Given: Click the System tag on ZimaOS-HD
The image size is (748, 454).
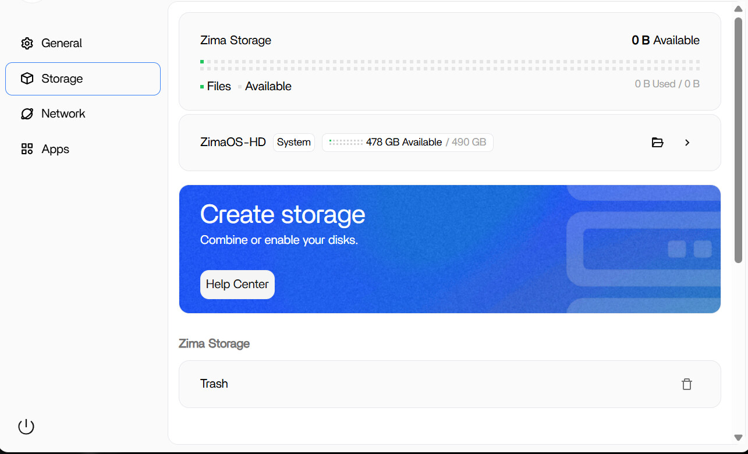Looking at the screenshot, I should [x=294, y=143].
